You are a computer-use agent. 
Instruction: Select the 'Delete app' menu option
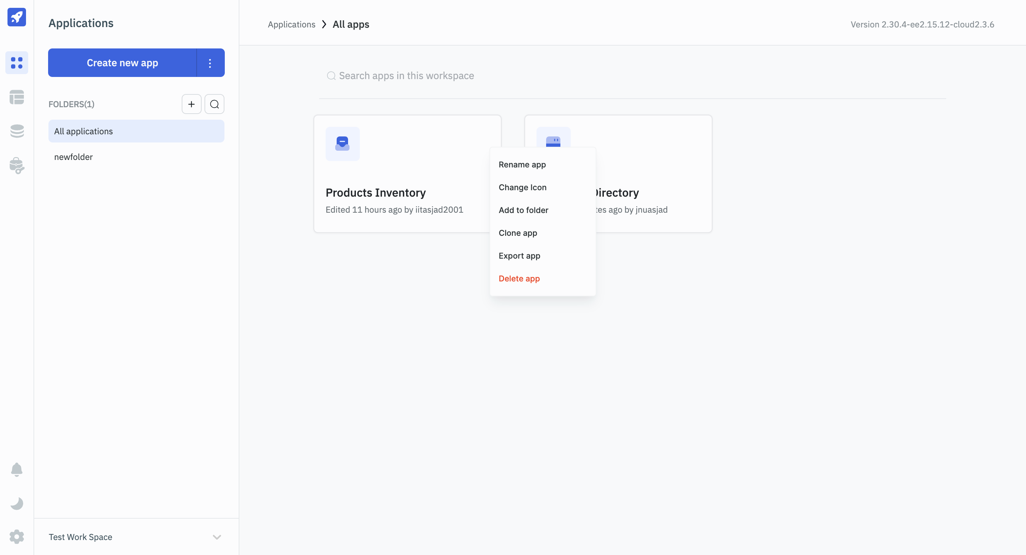(519, 278)
